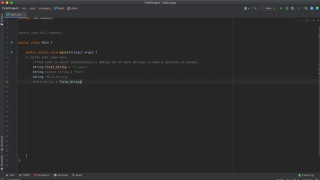Image resolution: width=320 pixels, height=180 pixels.
Task: Click the 4 spaces indent setting
Action: pos(307,179)
